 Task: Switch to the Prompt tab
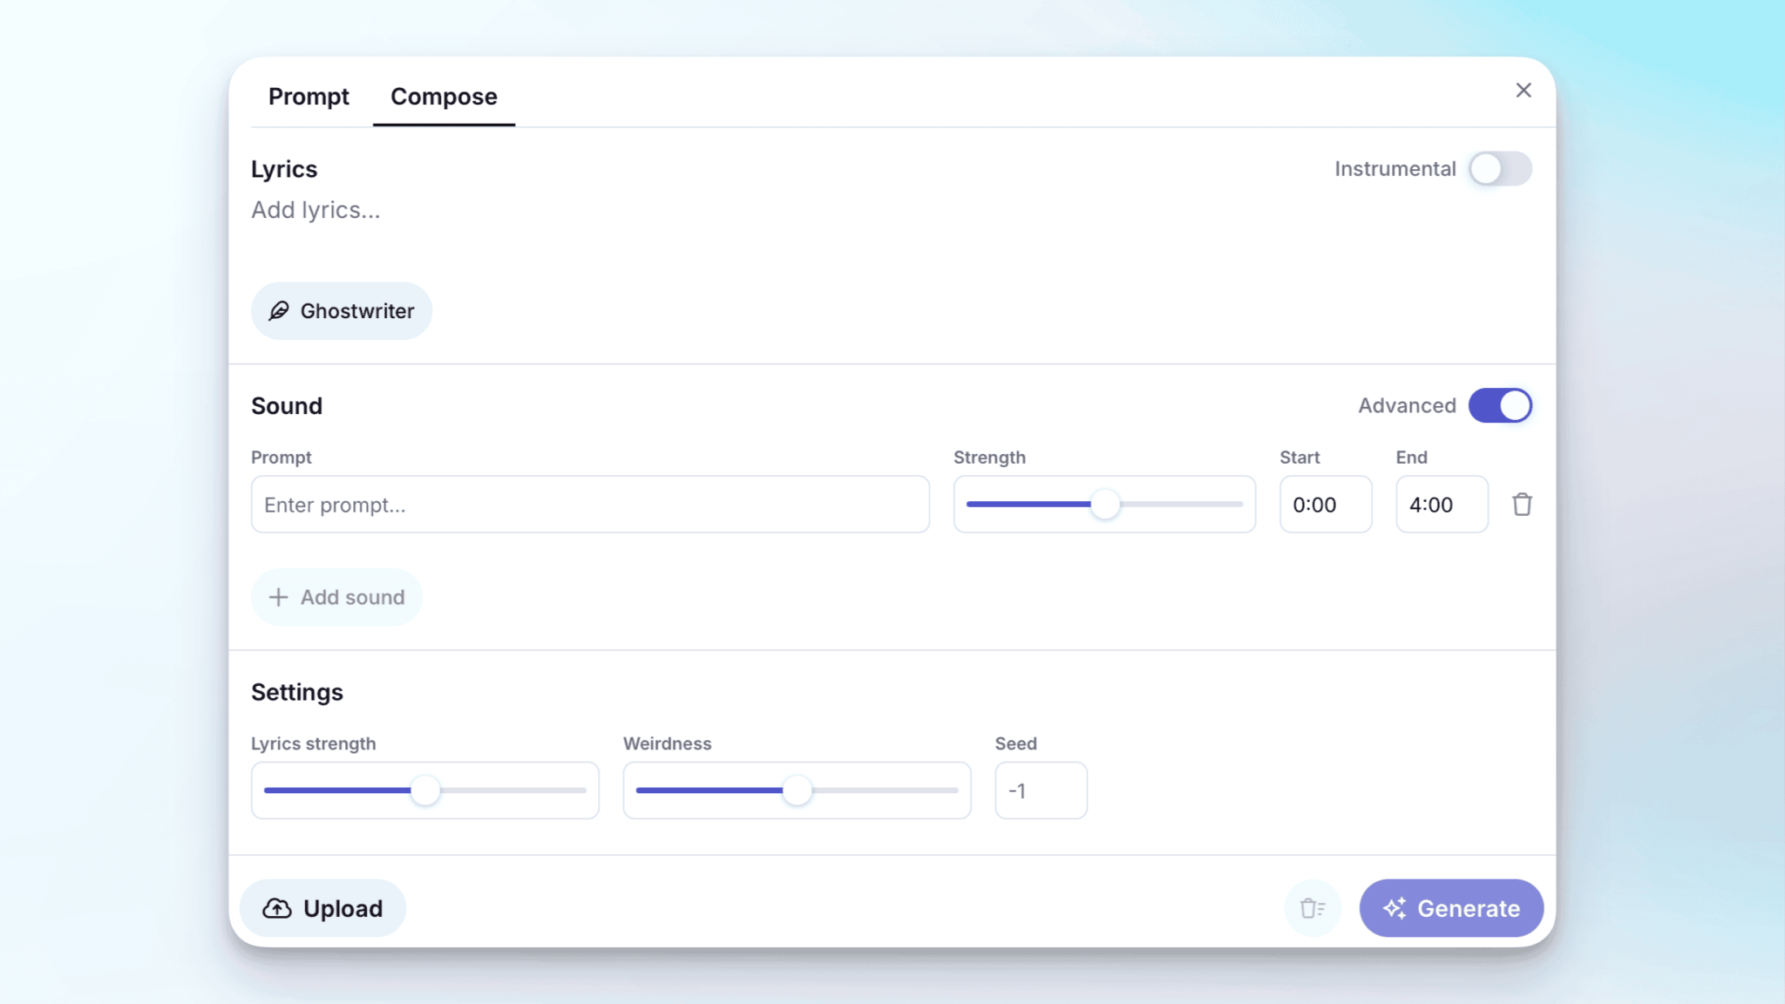[309, 97]
